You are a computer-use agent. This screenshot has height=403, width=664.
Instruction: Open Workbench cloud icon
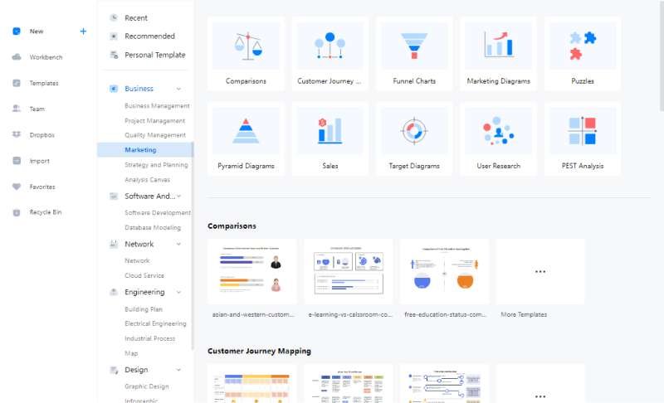pyautogui.click(x=17, y=56)
